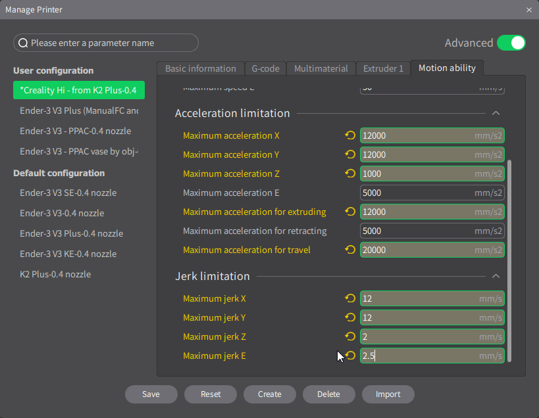
Task: Collapse the Jerk limitation section
Action: point(496,276)
